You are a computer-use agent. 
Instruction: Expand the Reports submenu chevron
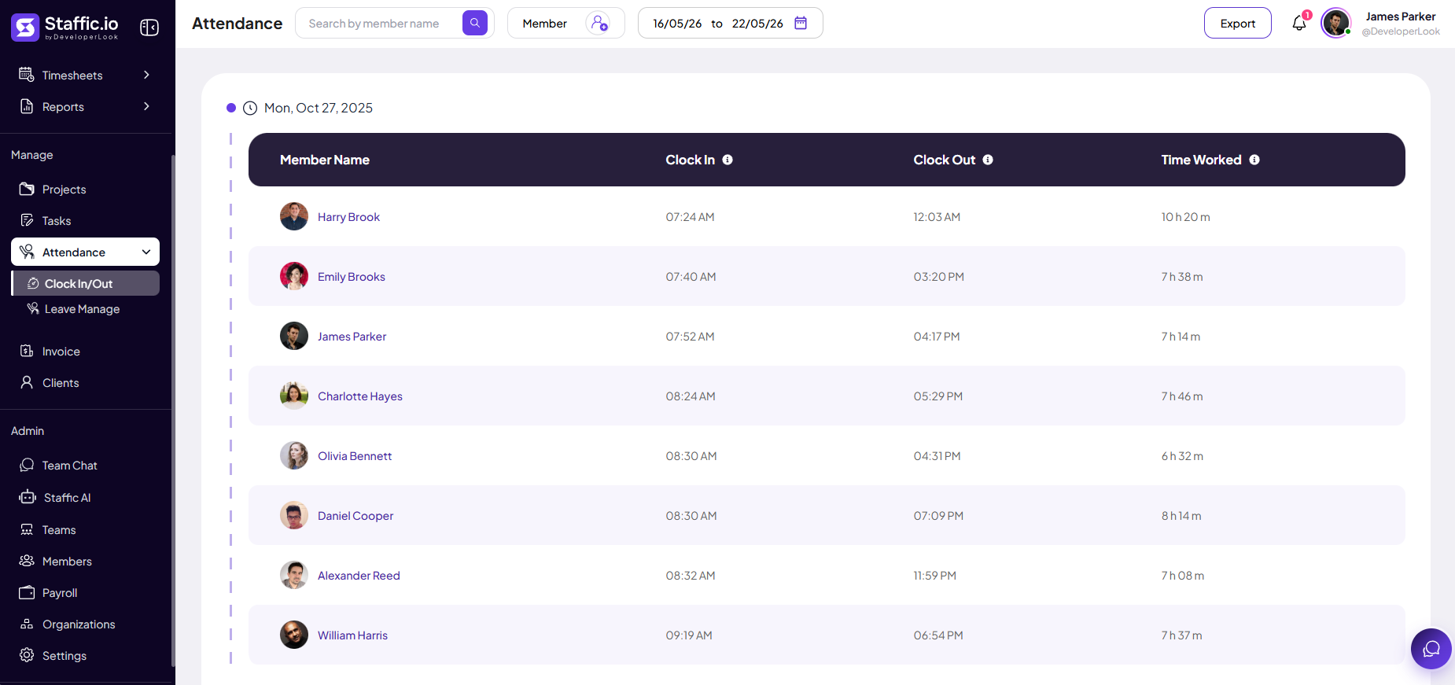146,106
